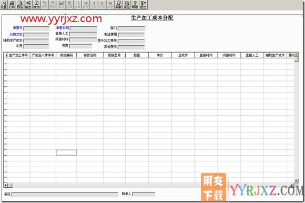Click the 间接材料 field in header form

83,40
